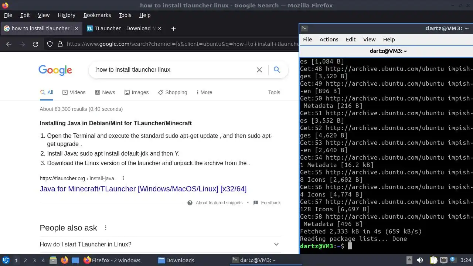The height and width of the screenshot is (266, 473).
Task: Click the magnifier search button in Google
Action: tap(277, 69)
